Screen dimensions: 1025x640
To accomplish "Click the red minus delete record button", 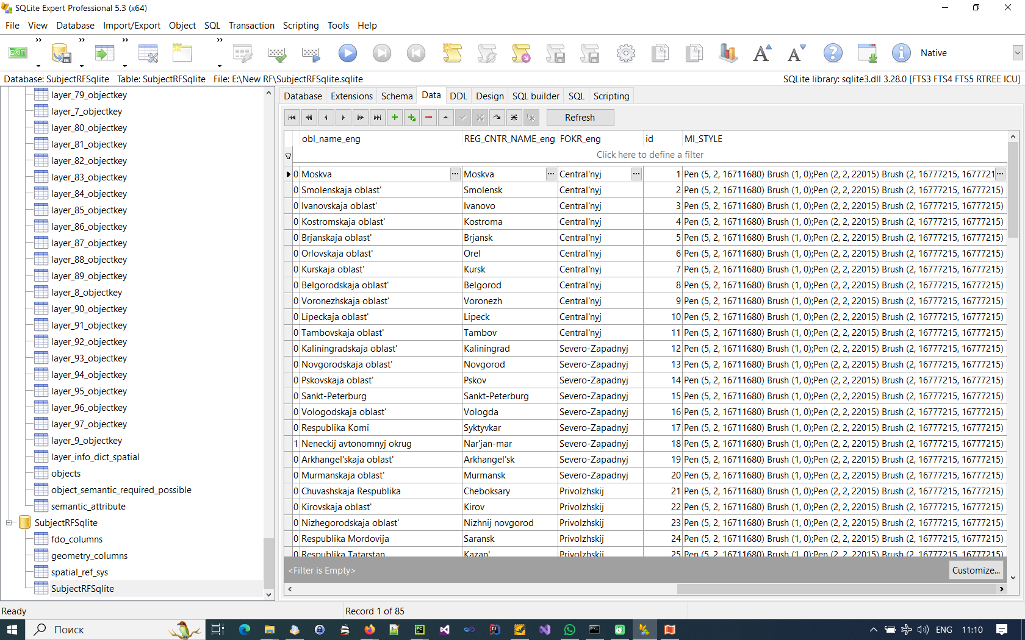I will click(x=429, y=118).
